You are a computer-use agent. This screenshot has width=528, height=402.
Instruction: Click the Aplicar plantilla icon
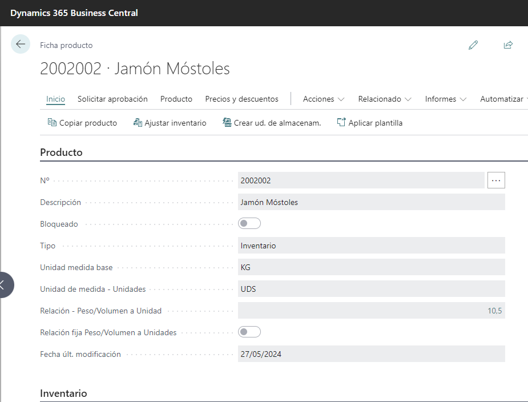click(x=341, y=123)
